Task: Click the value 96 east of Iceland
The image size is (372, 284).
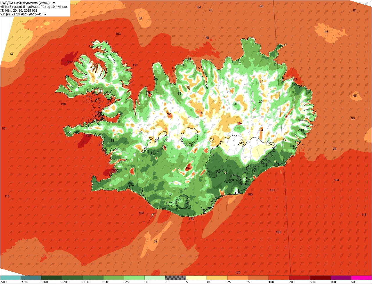Action: click(x=353, y=118)
